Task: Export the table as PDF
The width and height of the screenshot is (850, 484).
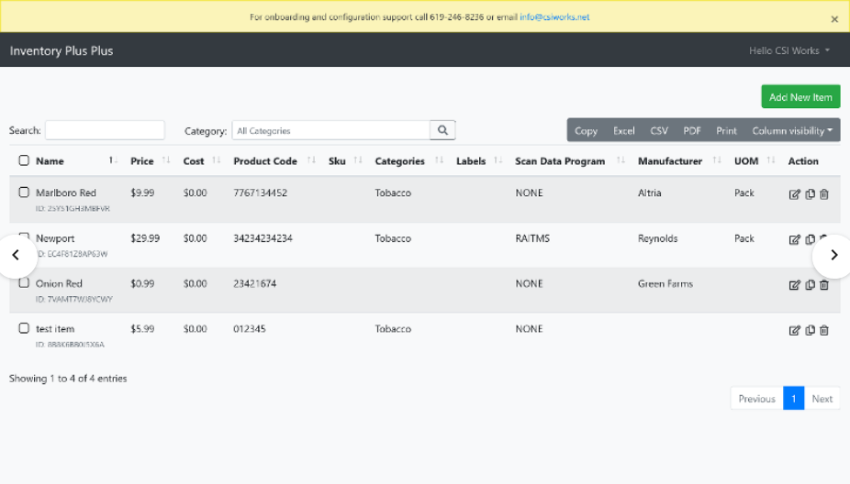Action: coord(692,130)
